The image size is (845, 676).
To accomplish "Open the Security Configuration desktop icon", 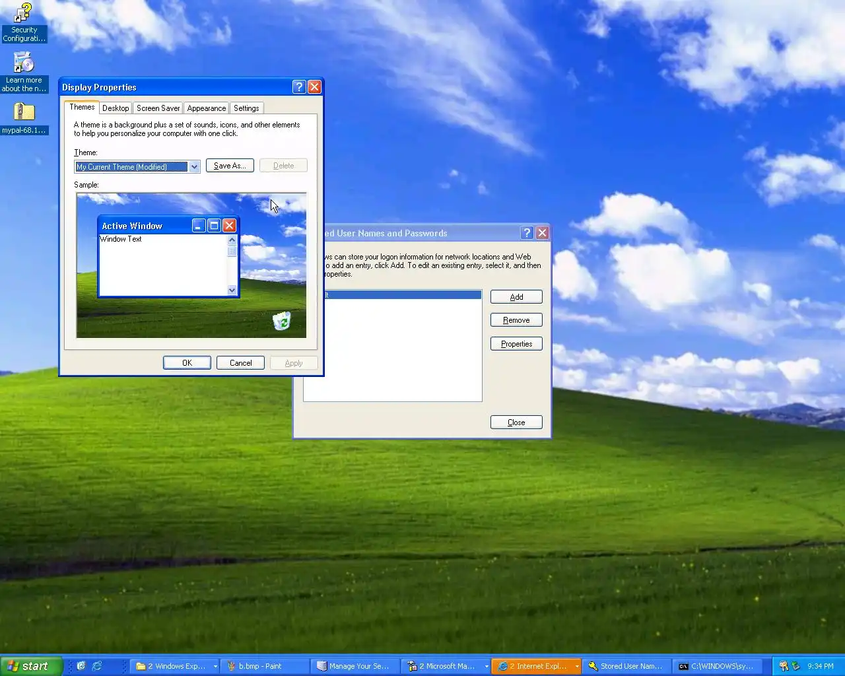I will 24,22.
